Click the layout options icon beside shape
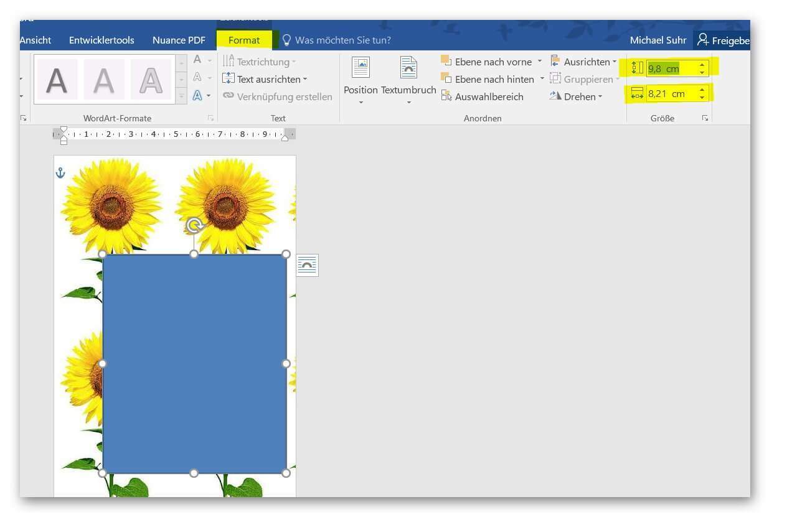The height and width of the screenshot is (517, 787). click(x=307, y=266)
